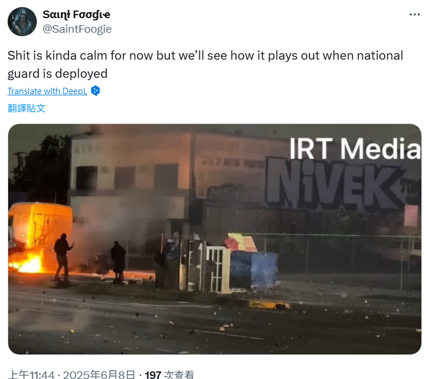
Task: Click the blue dumpster in the video
Action: [x=254, y=270]
